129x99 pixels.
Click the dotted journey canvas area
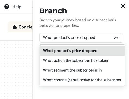pos(16,70)
